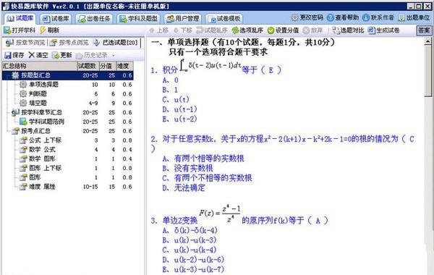
Task: Click the 20-25 value in 按题型汇总 row
Action: tap(90, 75)
